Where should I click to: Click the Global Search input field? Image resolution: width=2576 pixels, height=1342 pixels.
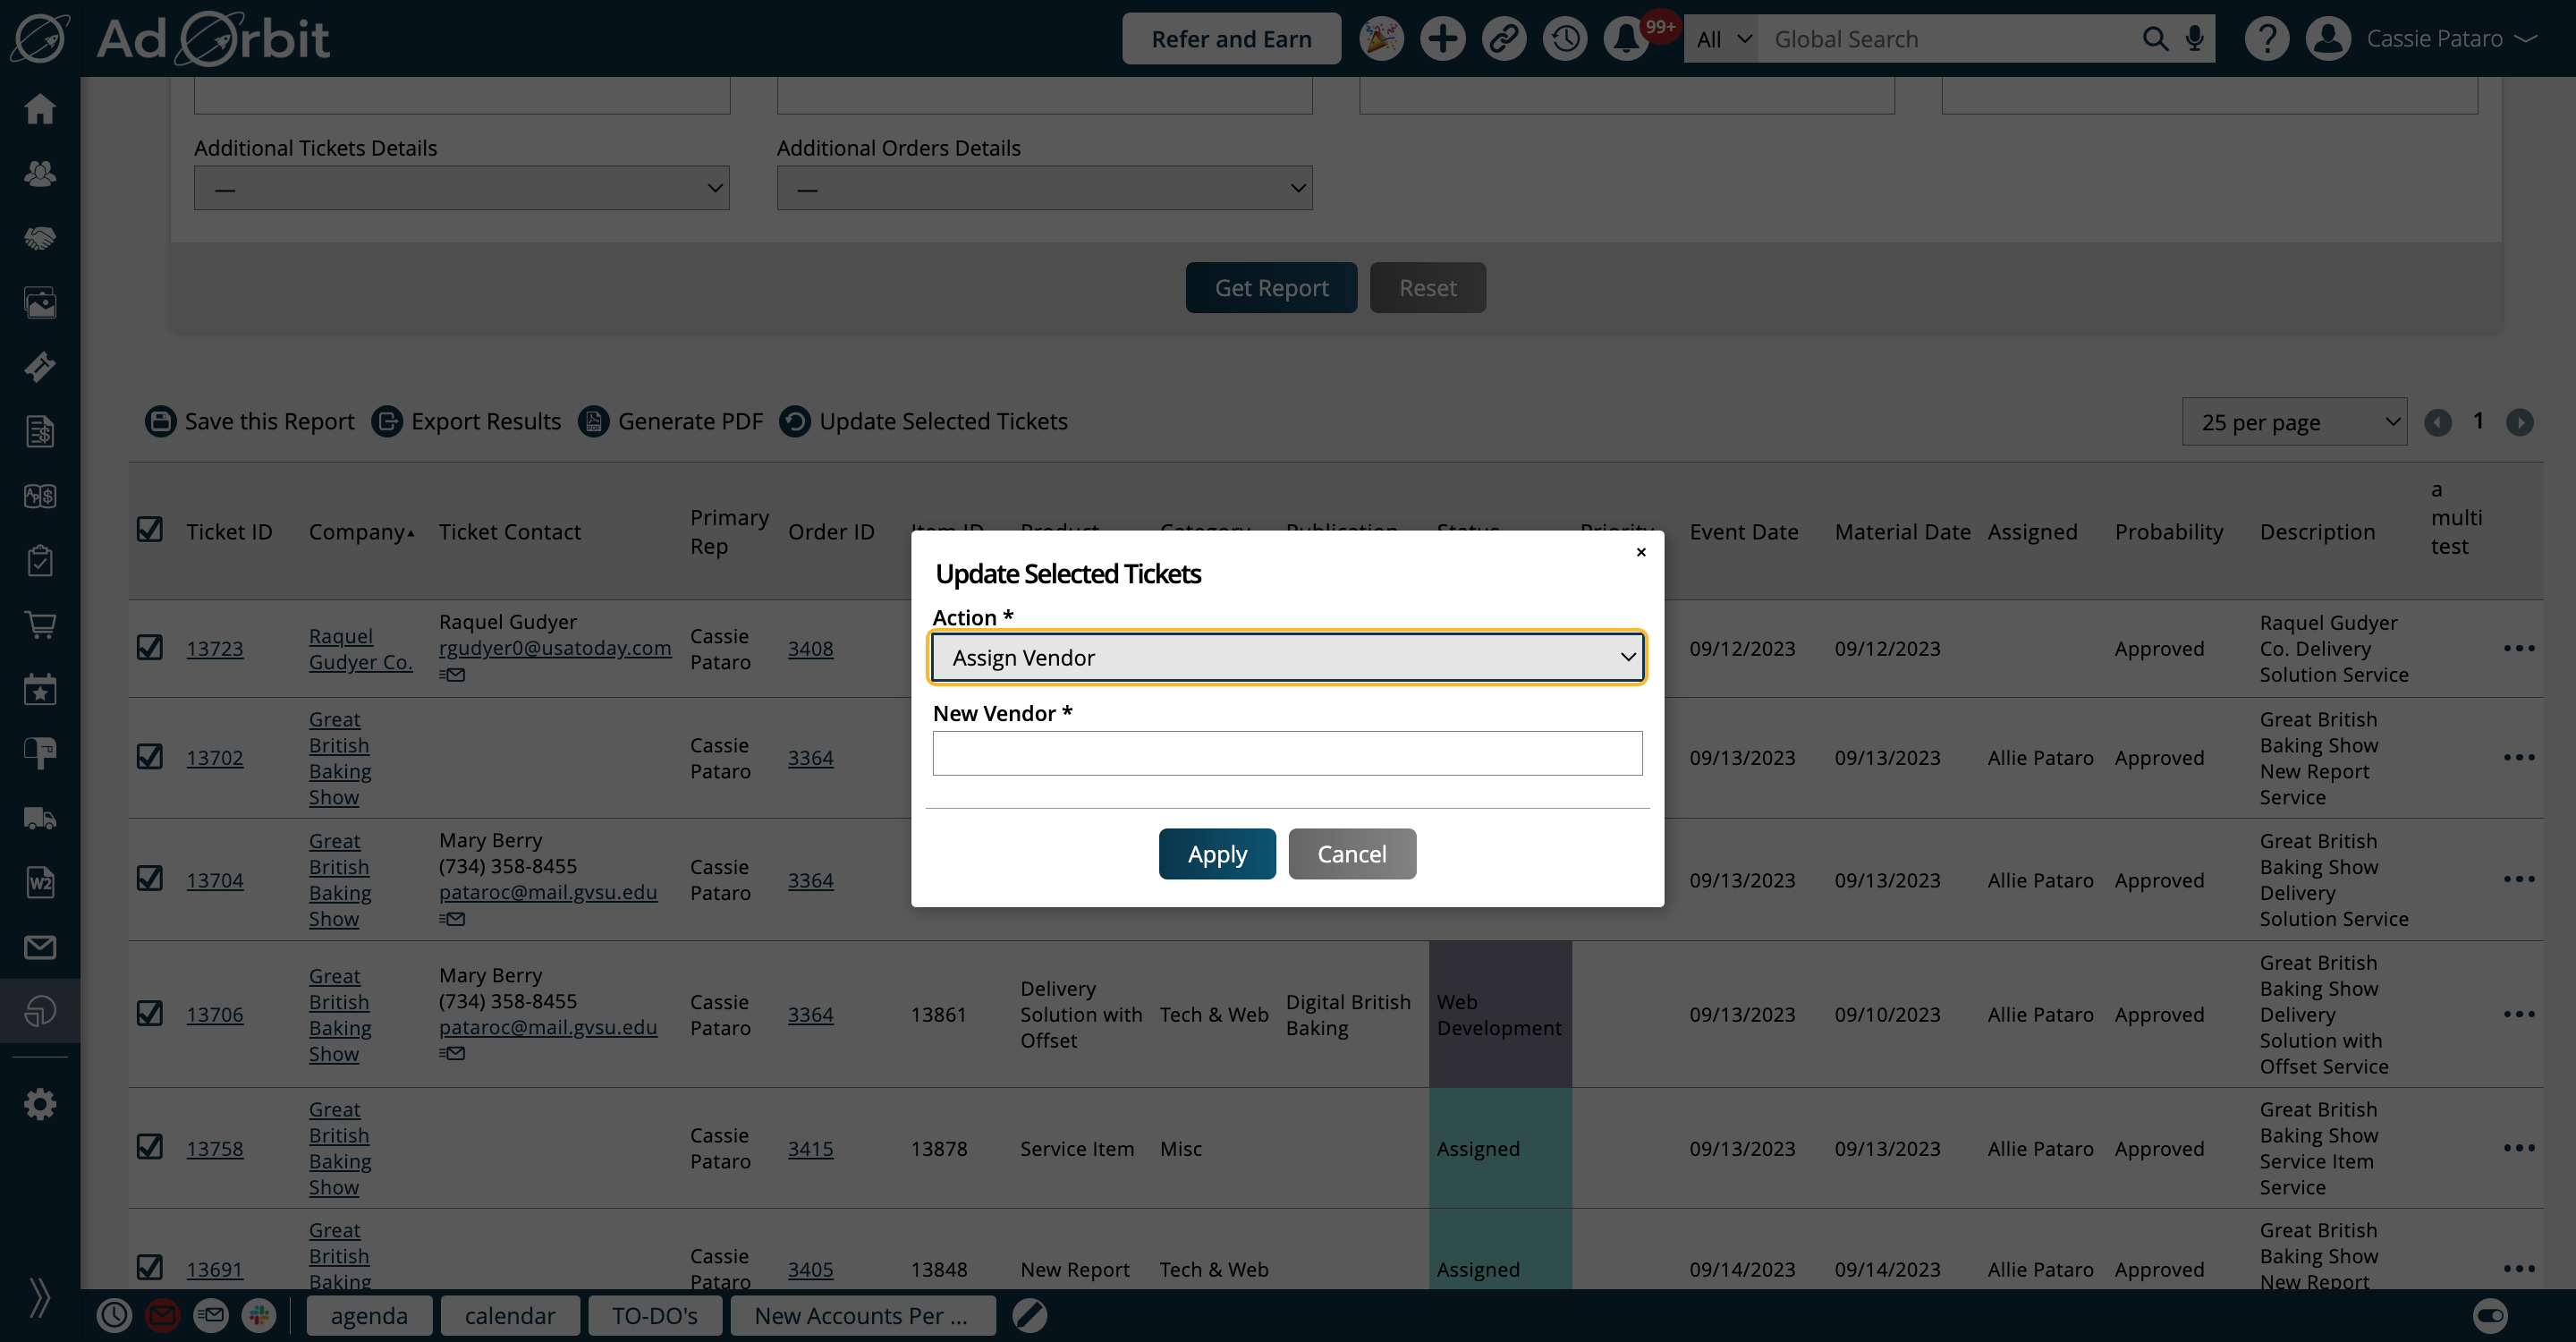click(1950, 39)
